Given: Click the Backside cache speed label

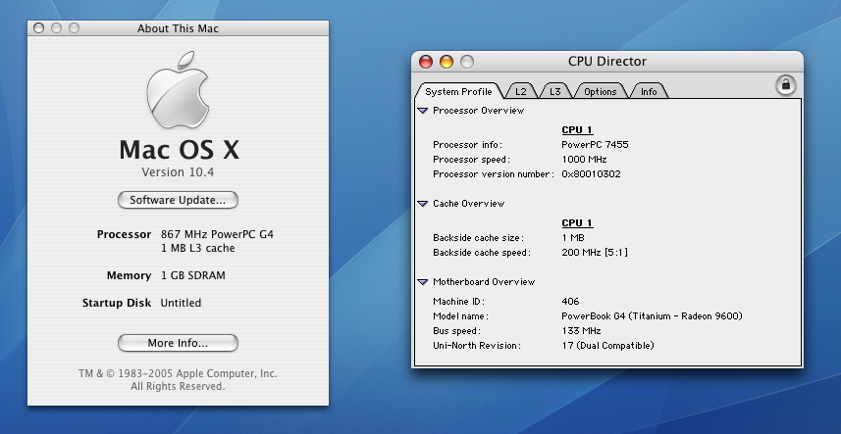Looking at the screenshot, I should point(482,253).
